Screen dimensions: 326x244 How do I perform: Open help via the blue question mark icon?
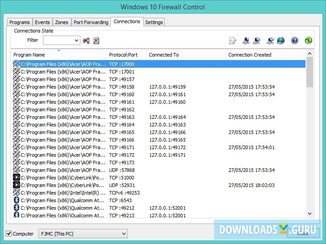coord(295,41)
